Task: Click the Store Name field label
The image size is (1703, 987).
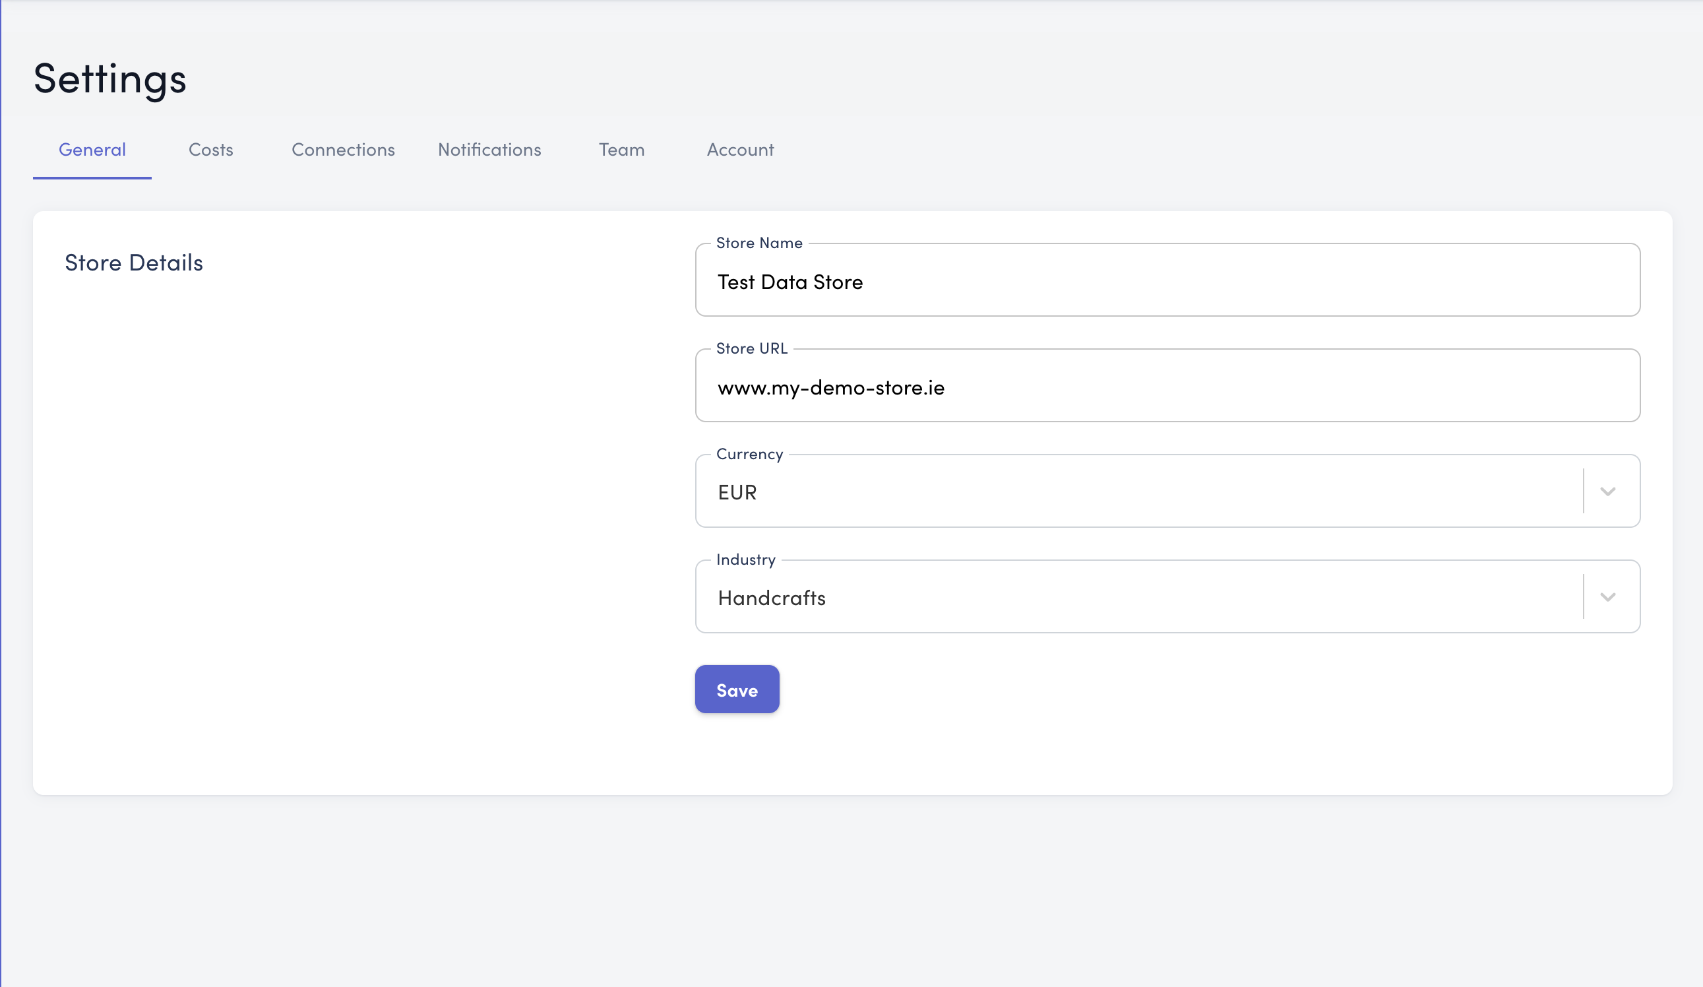Action: pos(759,243)
